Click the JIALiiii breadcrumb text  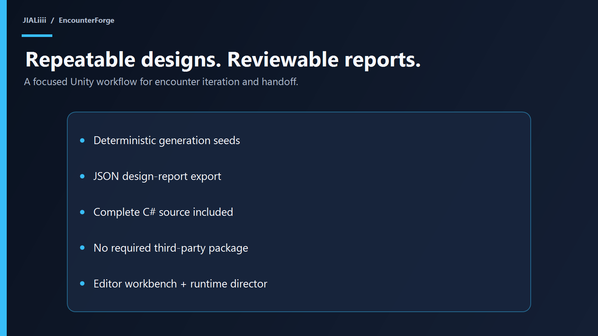click(x=34, y=20)
